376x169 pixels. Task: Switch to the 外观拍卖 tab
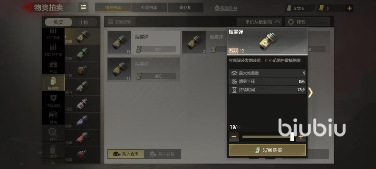pyautogui.click(x=149, y=8)
